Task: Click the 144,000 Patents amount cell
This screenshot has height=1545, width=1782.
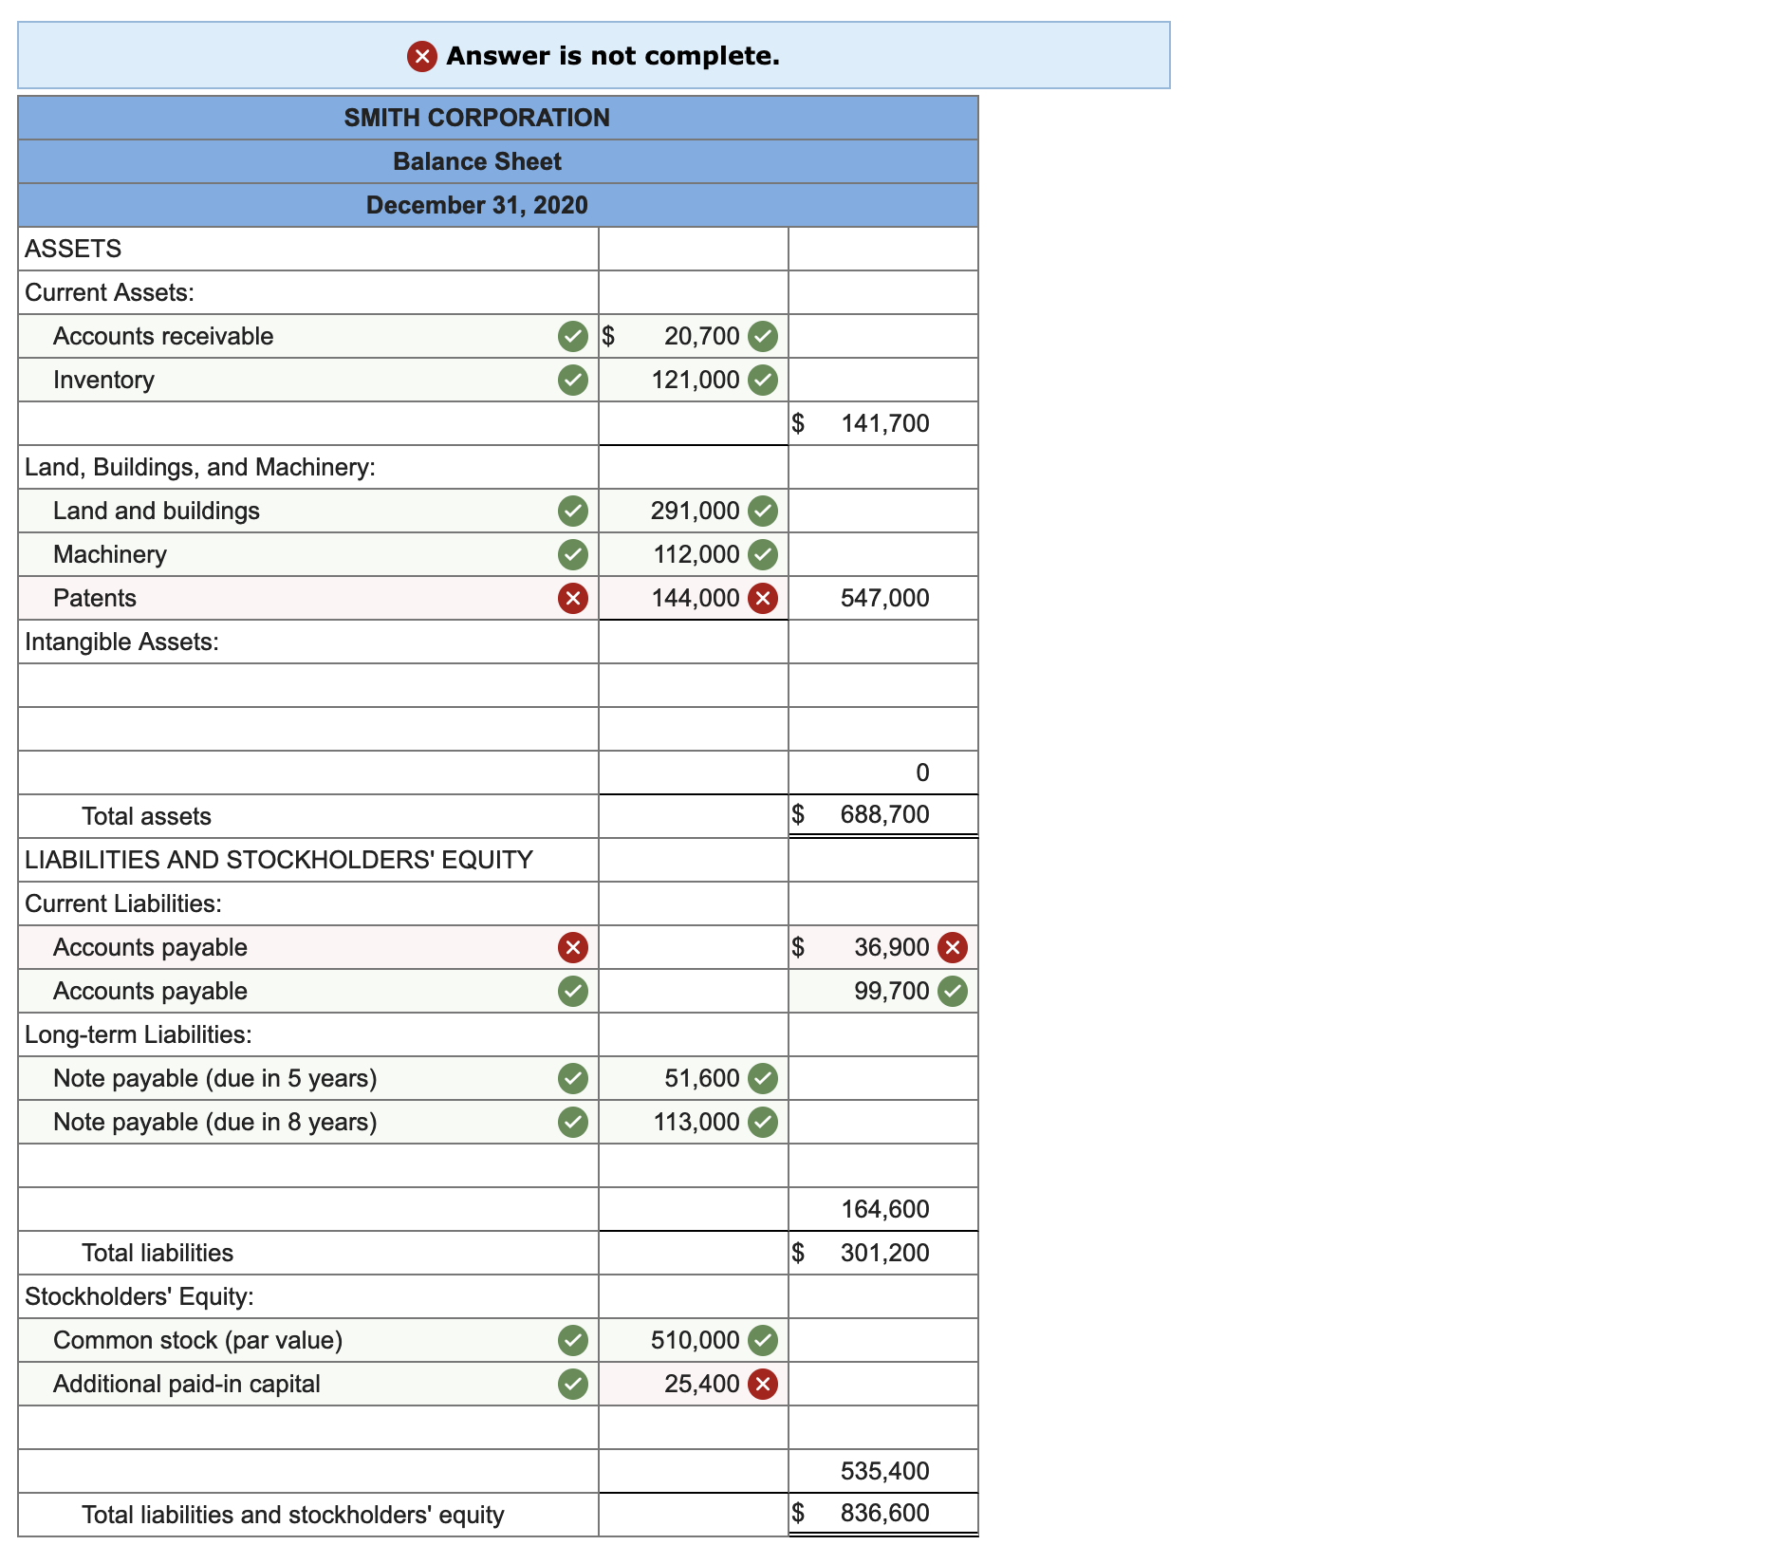Action: click(694, 598)
